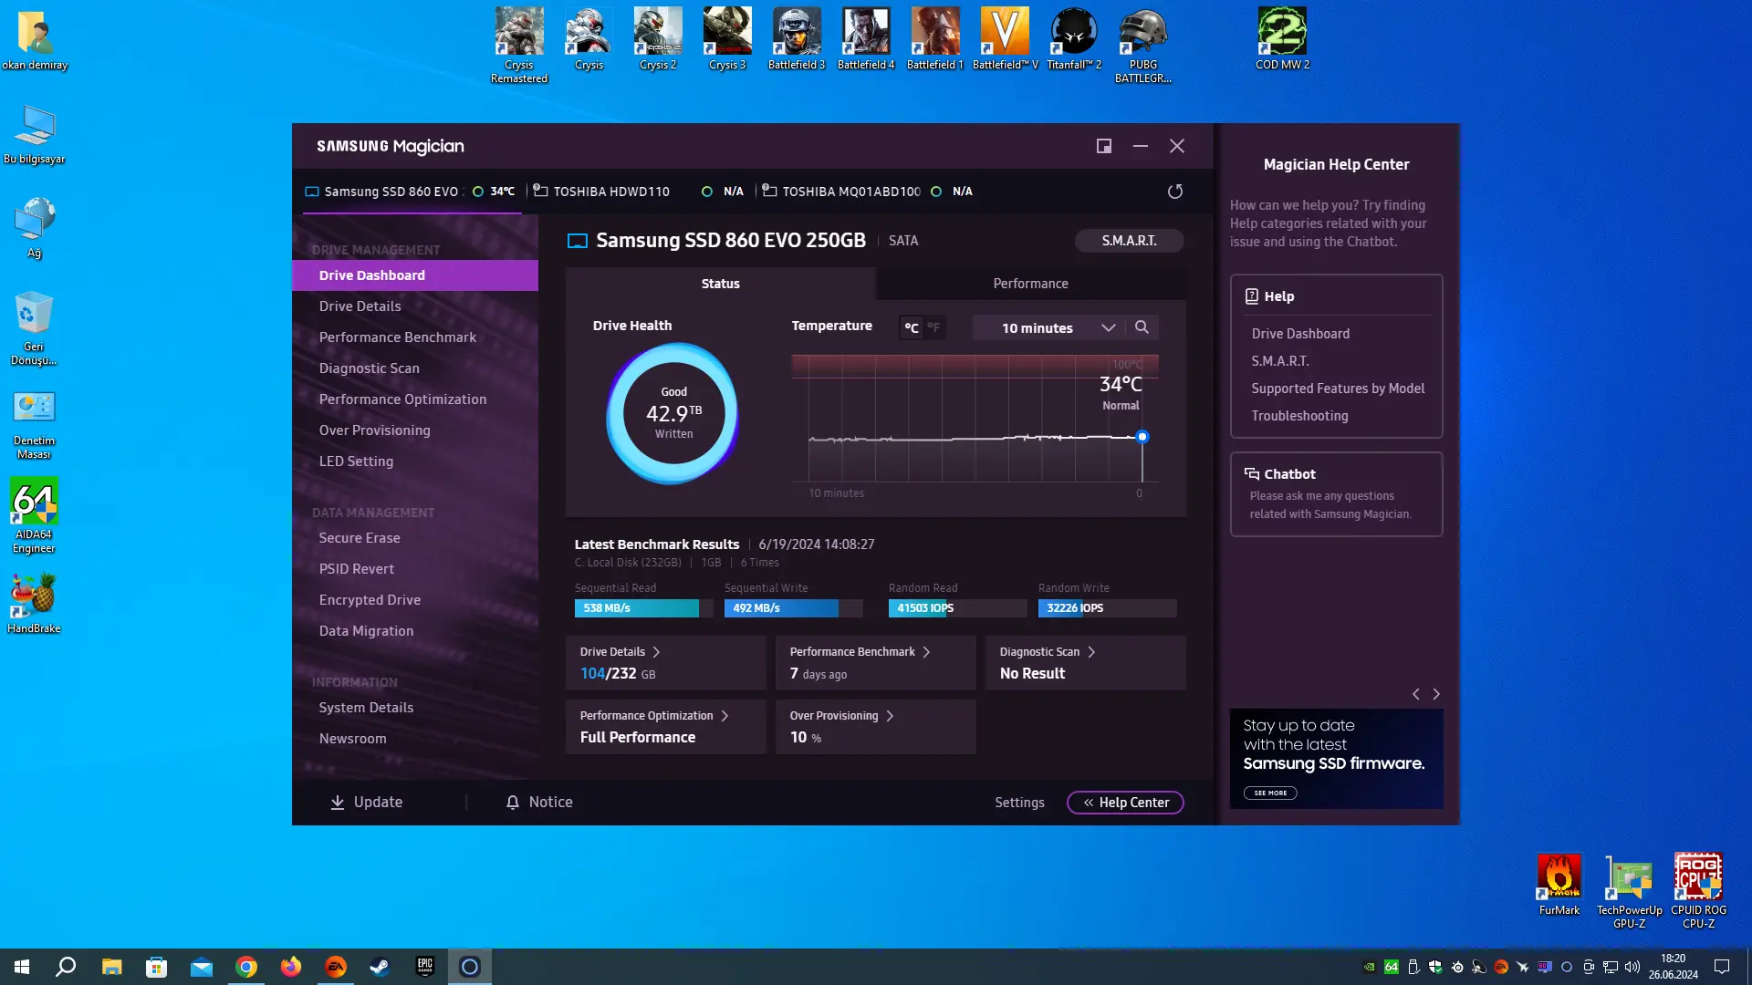The height and width of the screenshot is (985, 1752).
Task: Expand the Performance Benchmark card
Action: pyautogui.click(x=876, y=663)
